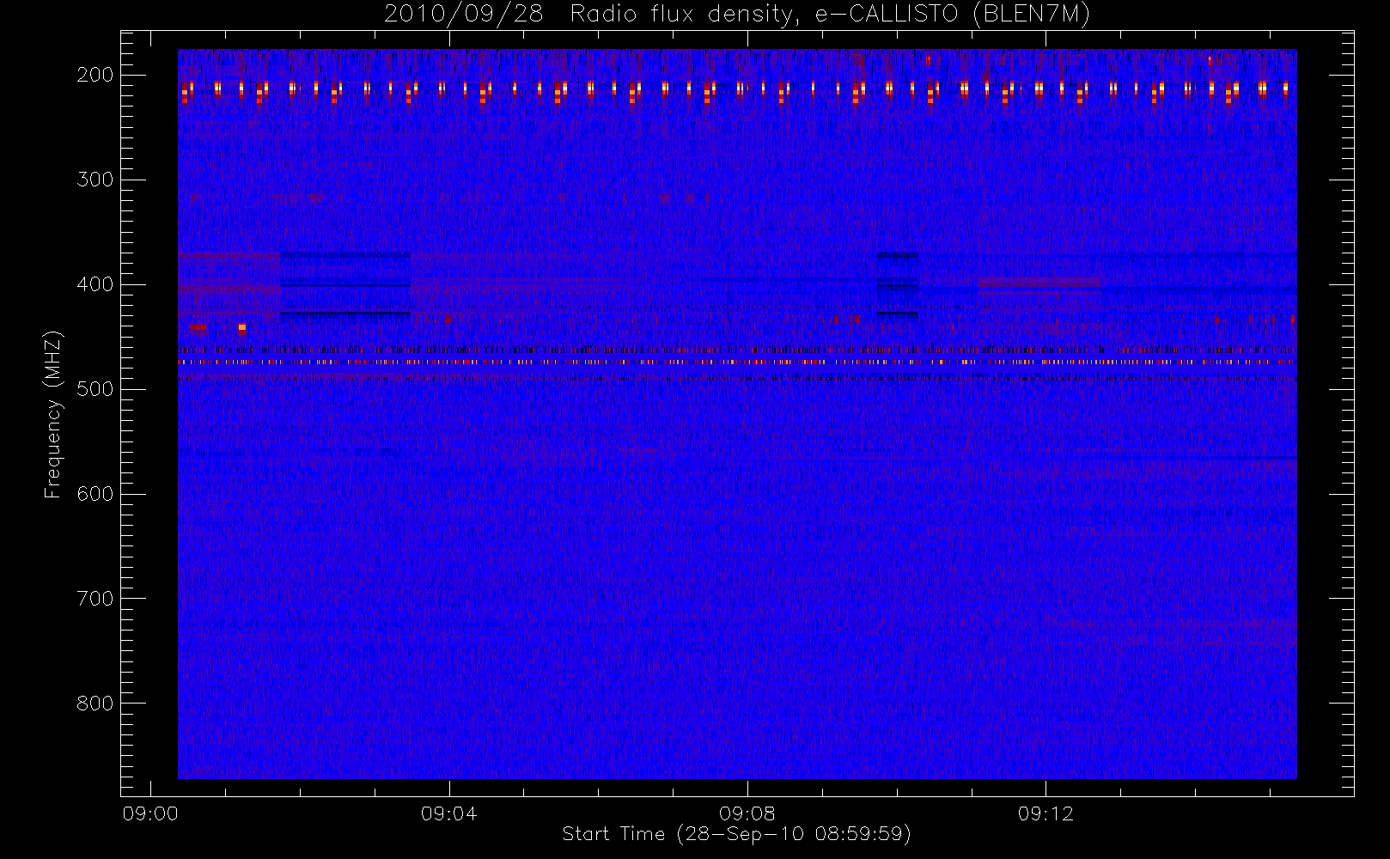The height and width of the screenshot is (859, 1390).
Task: Click the 09:00 time tick label
Action: [x=150, y=813]
